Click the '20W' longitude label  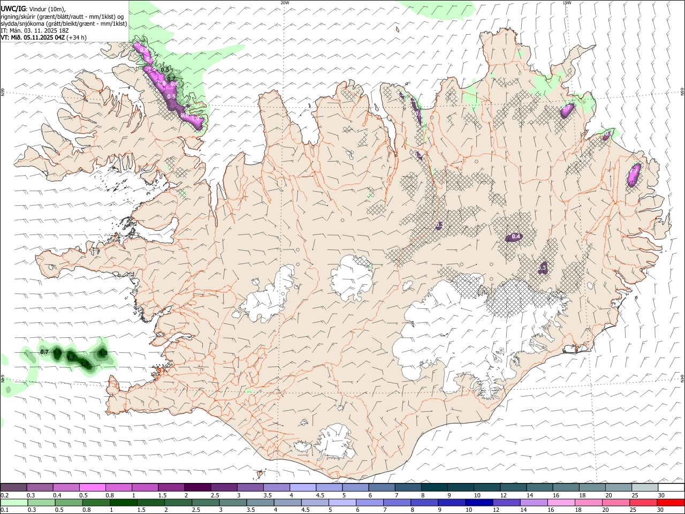(285, 3)
